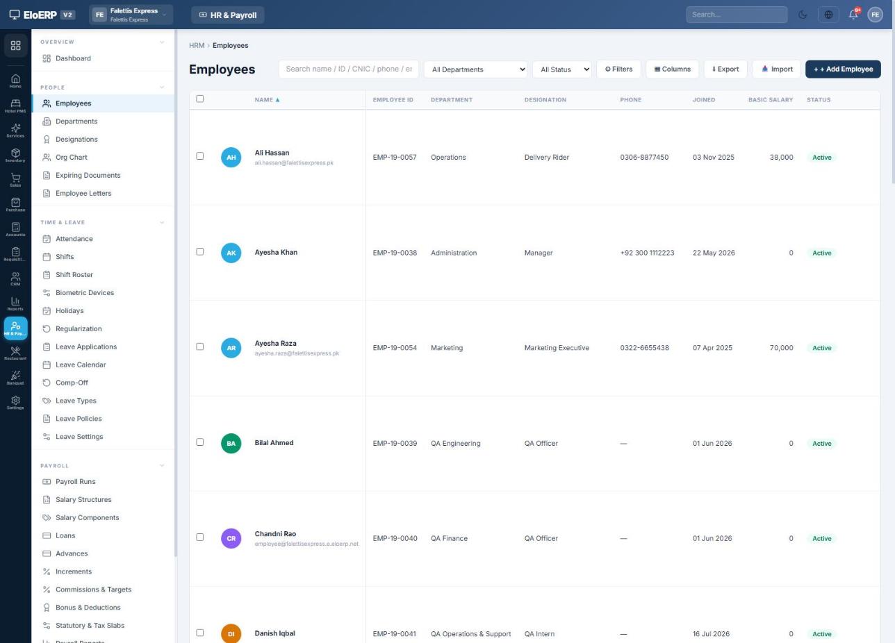The width and height of the screenshot is (895, 643).
Task: Open Attendance in the sidebar
Action: click(x=103, y=239)
